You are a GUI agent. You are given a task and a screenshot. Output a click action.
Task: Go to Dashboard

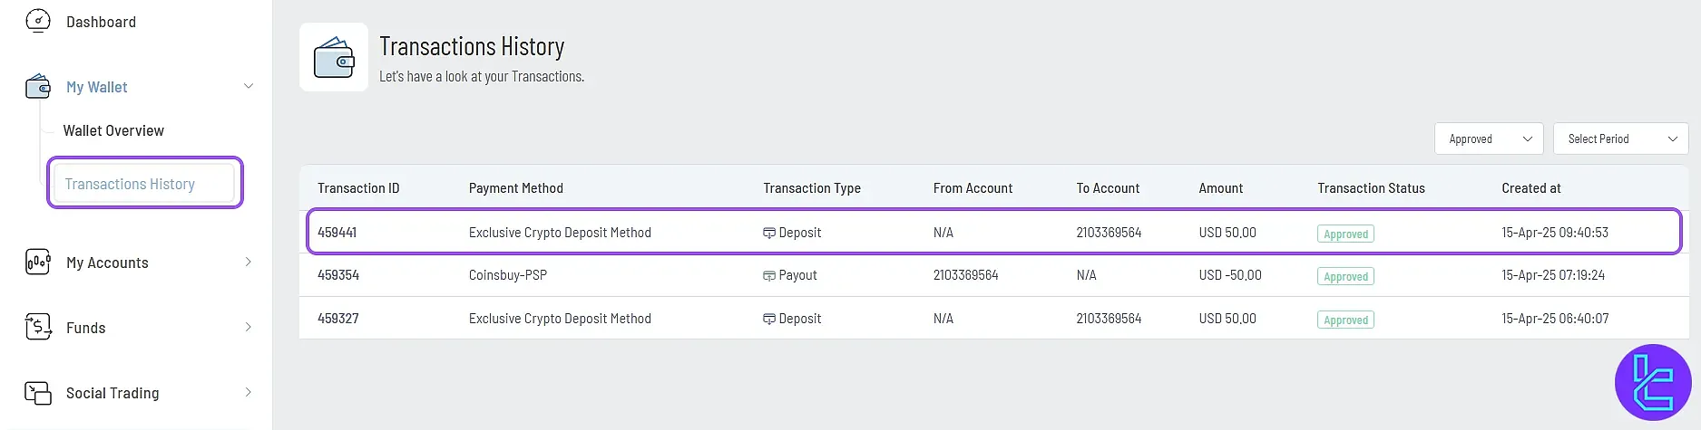(x=101, y=22)
